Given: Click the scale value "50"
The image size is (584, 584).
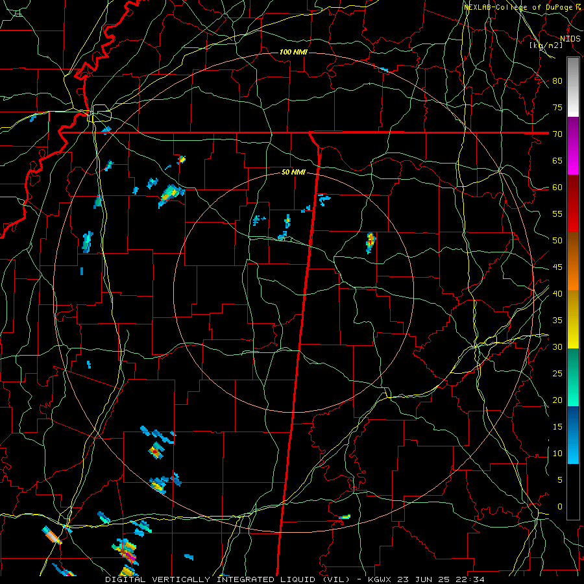Looking at the screenshot, I should (x=557, y=241).
